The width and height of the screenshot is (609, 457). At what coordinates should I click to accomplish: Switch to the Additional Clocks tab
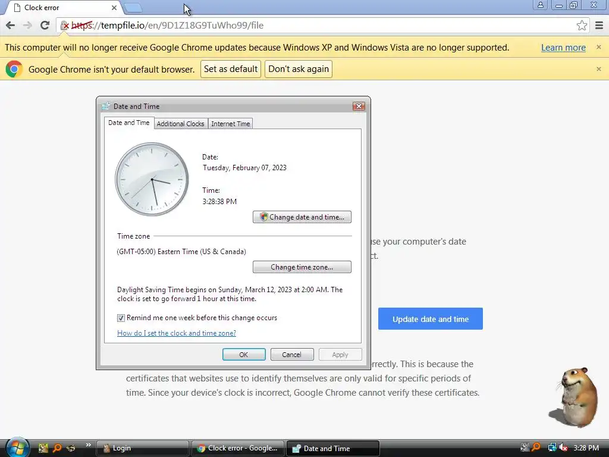coord(180,124)
